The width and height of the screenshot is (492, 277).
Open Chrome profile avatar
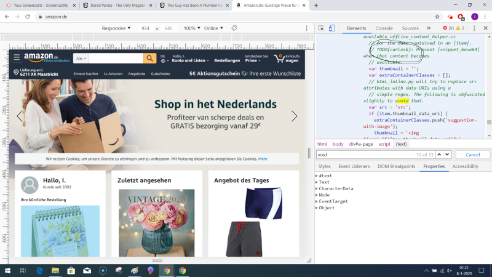tap(474, 17)
